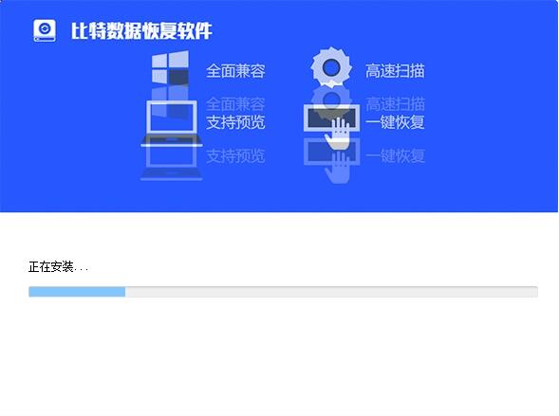
Task: Click the faded 一键恢复 text
Action: point(395,155)
